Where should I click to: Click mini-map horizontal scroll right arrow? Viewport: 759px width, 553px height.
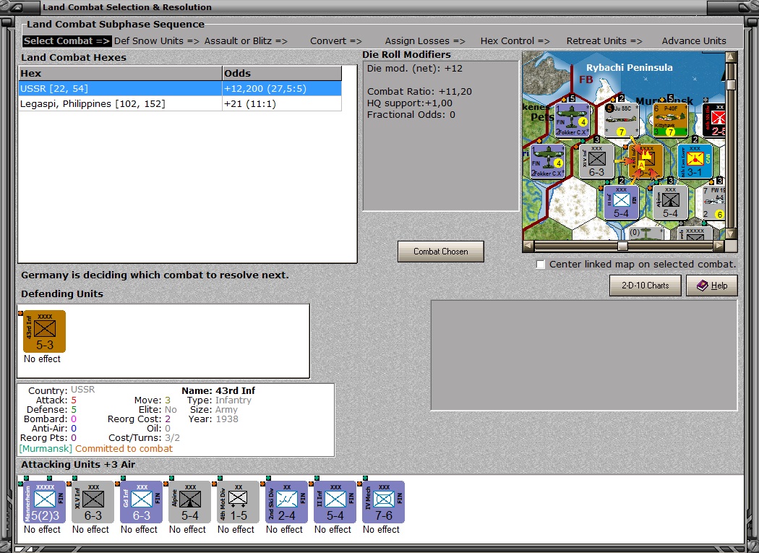point(719,246)
